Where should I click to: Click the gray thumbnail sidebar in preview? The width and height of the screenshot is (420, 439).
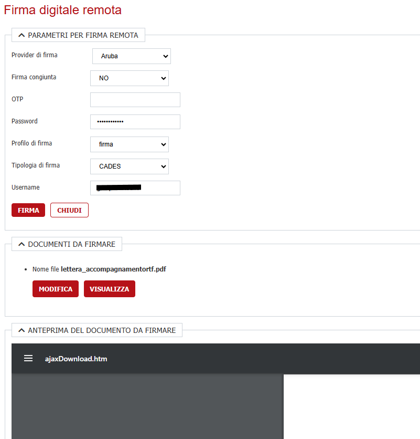[x=147, y=406]
